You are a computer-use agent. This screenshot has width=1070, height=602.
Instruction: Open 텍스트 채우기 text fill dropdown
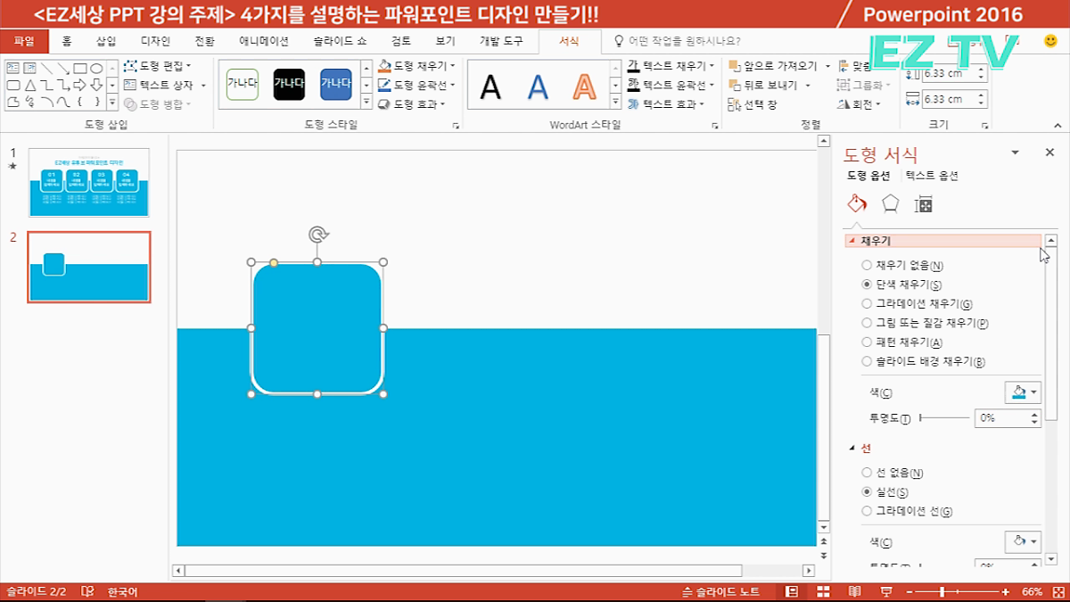click(671, 66)
